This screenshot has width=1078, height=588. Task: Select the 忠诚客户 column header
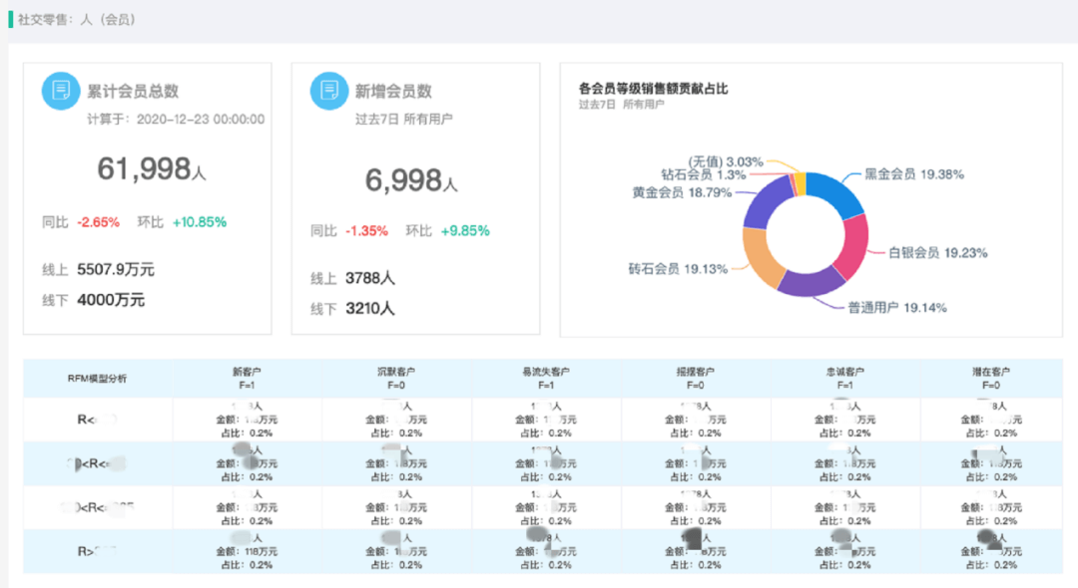pos(844,378)
